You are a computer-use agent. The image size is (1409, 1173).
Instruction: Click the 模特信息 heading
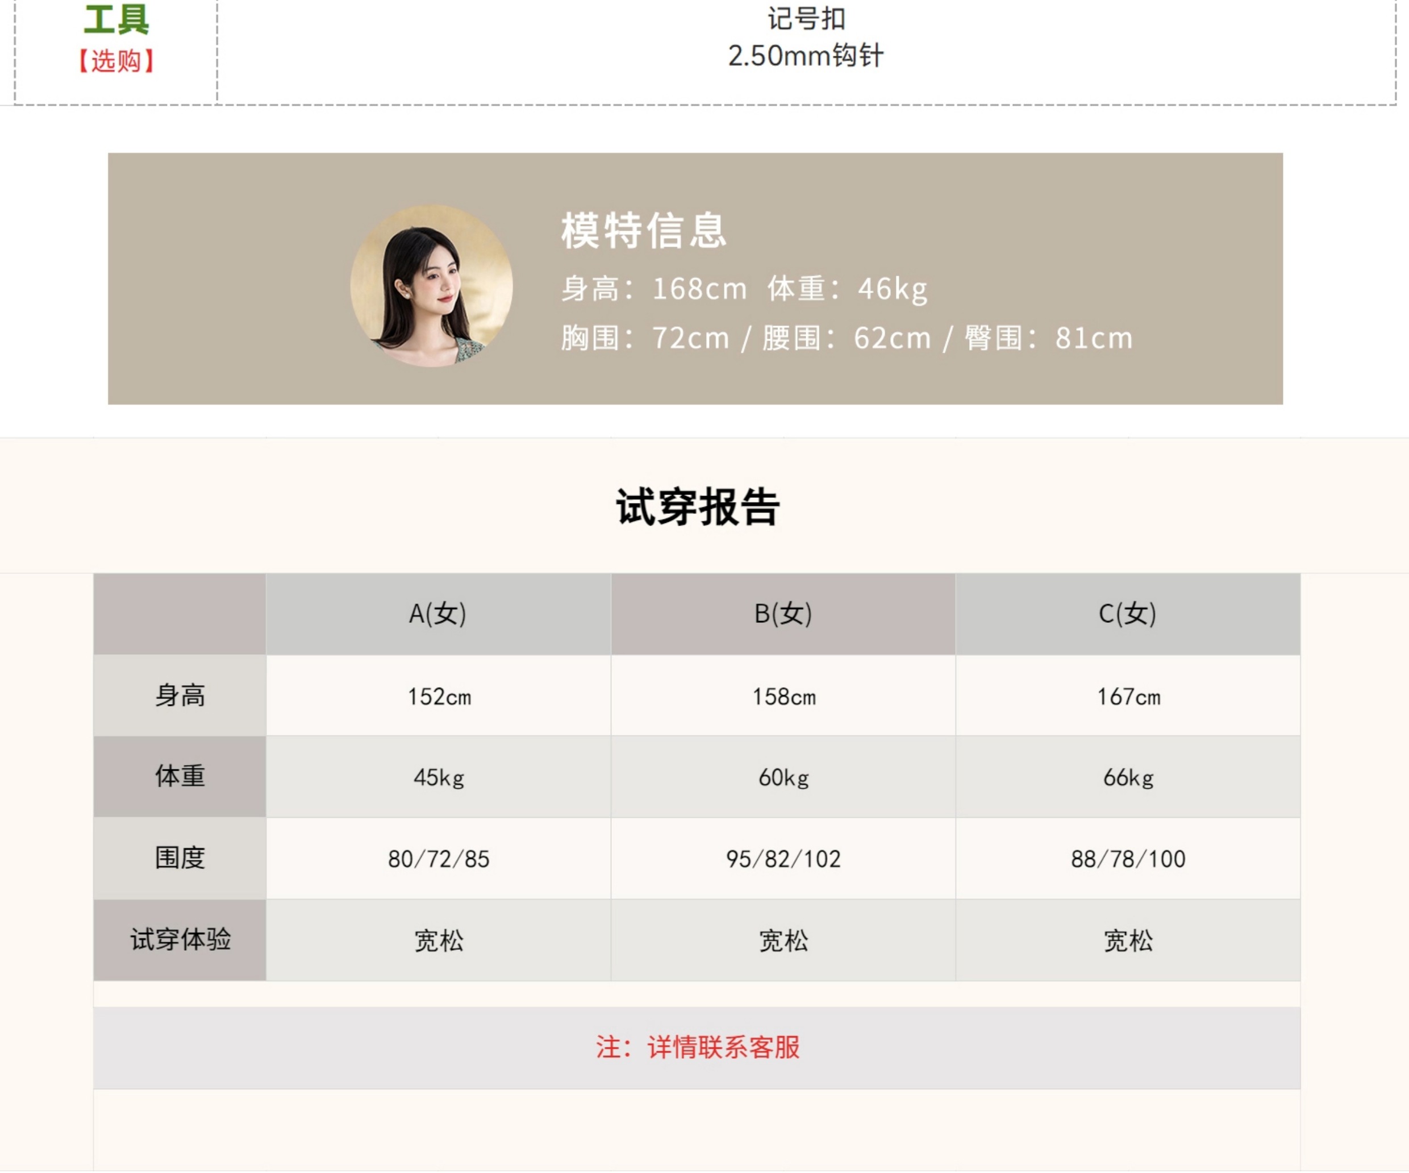644,231
